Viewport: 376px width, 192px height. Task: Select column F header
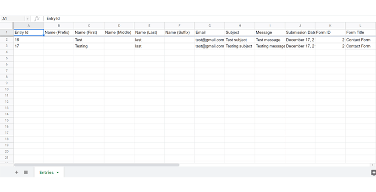(179, 26)
